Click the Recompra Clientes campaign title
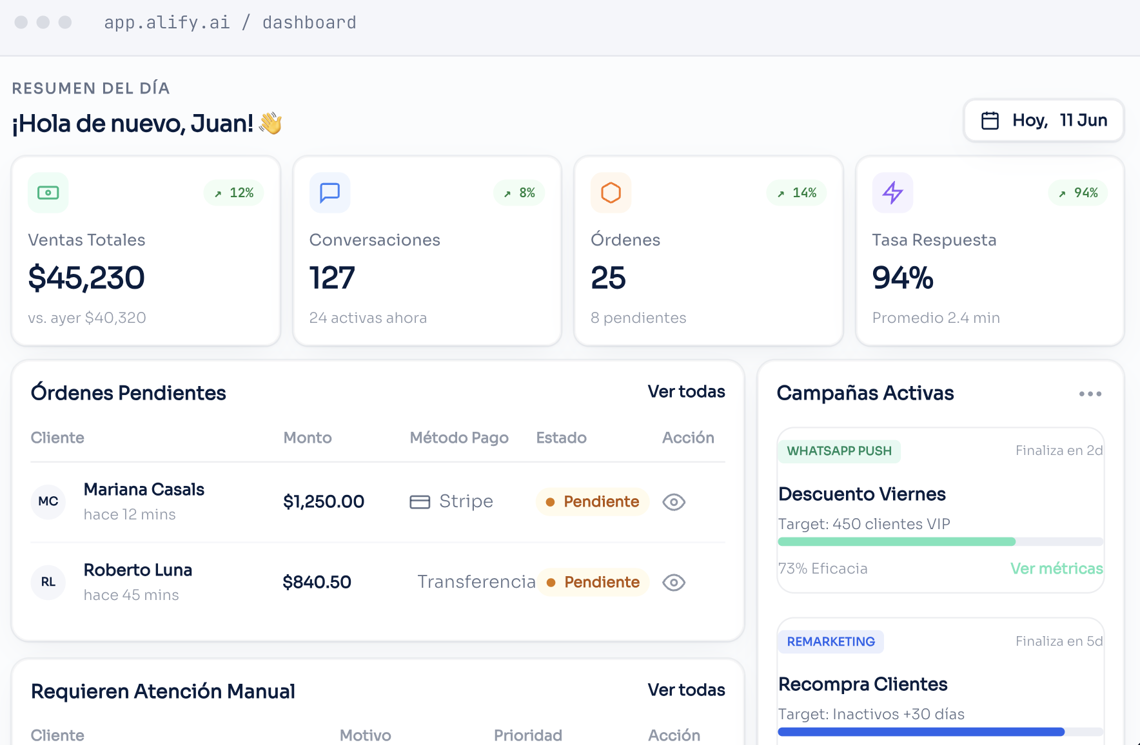 pyautogui.click(x=863, y=684)
